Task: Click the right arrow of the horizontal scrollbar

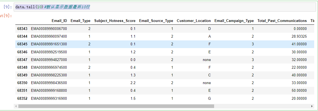Action: [x=312, y=106]
